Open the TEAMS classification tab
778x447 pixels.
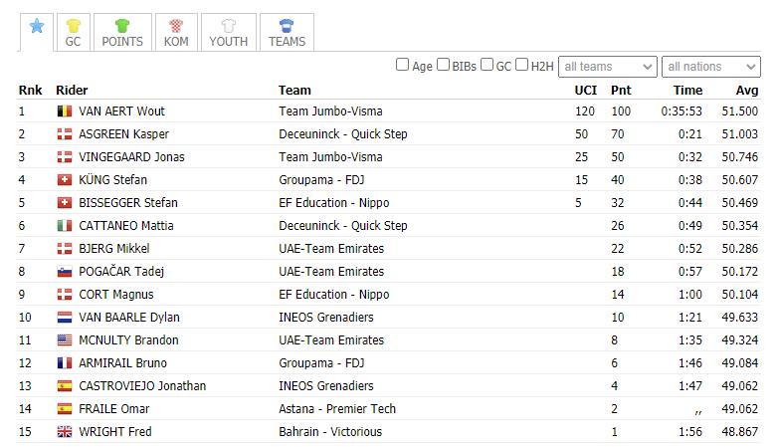click(x=287, y=32)
